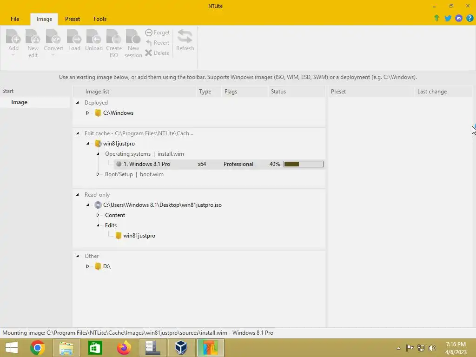The width and height of the screenshot is (476, 357).
Task: Click the Preset column header
Action: point(371,92)
